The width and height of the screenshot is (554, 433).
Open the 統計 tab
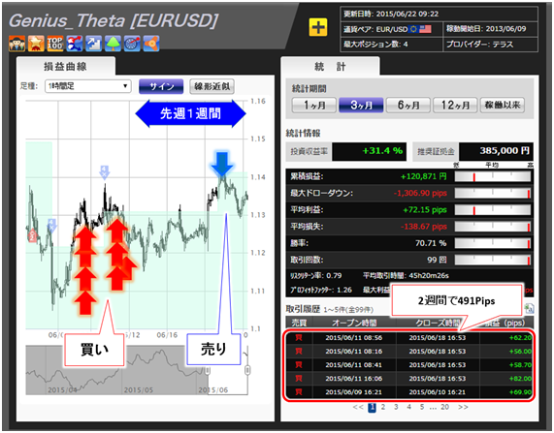coord(330,66)
